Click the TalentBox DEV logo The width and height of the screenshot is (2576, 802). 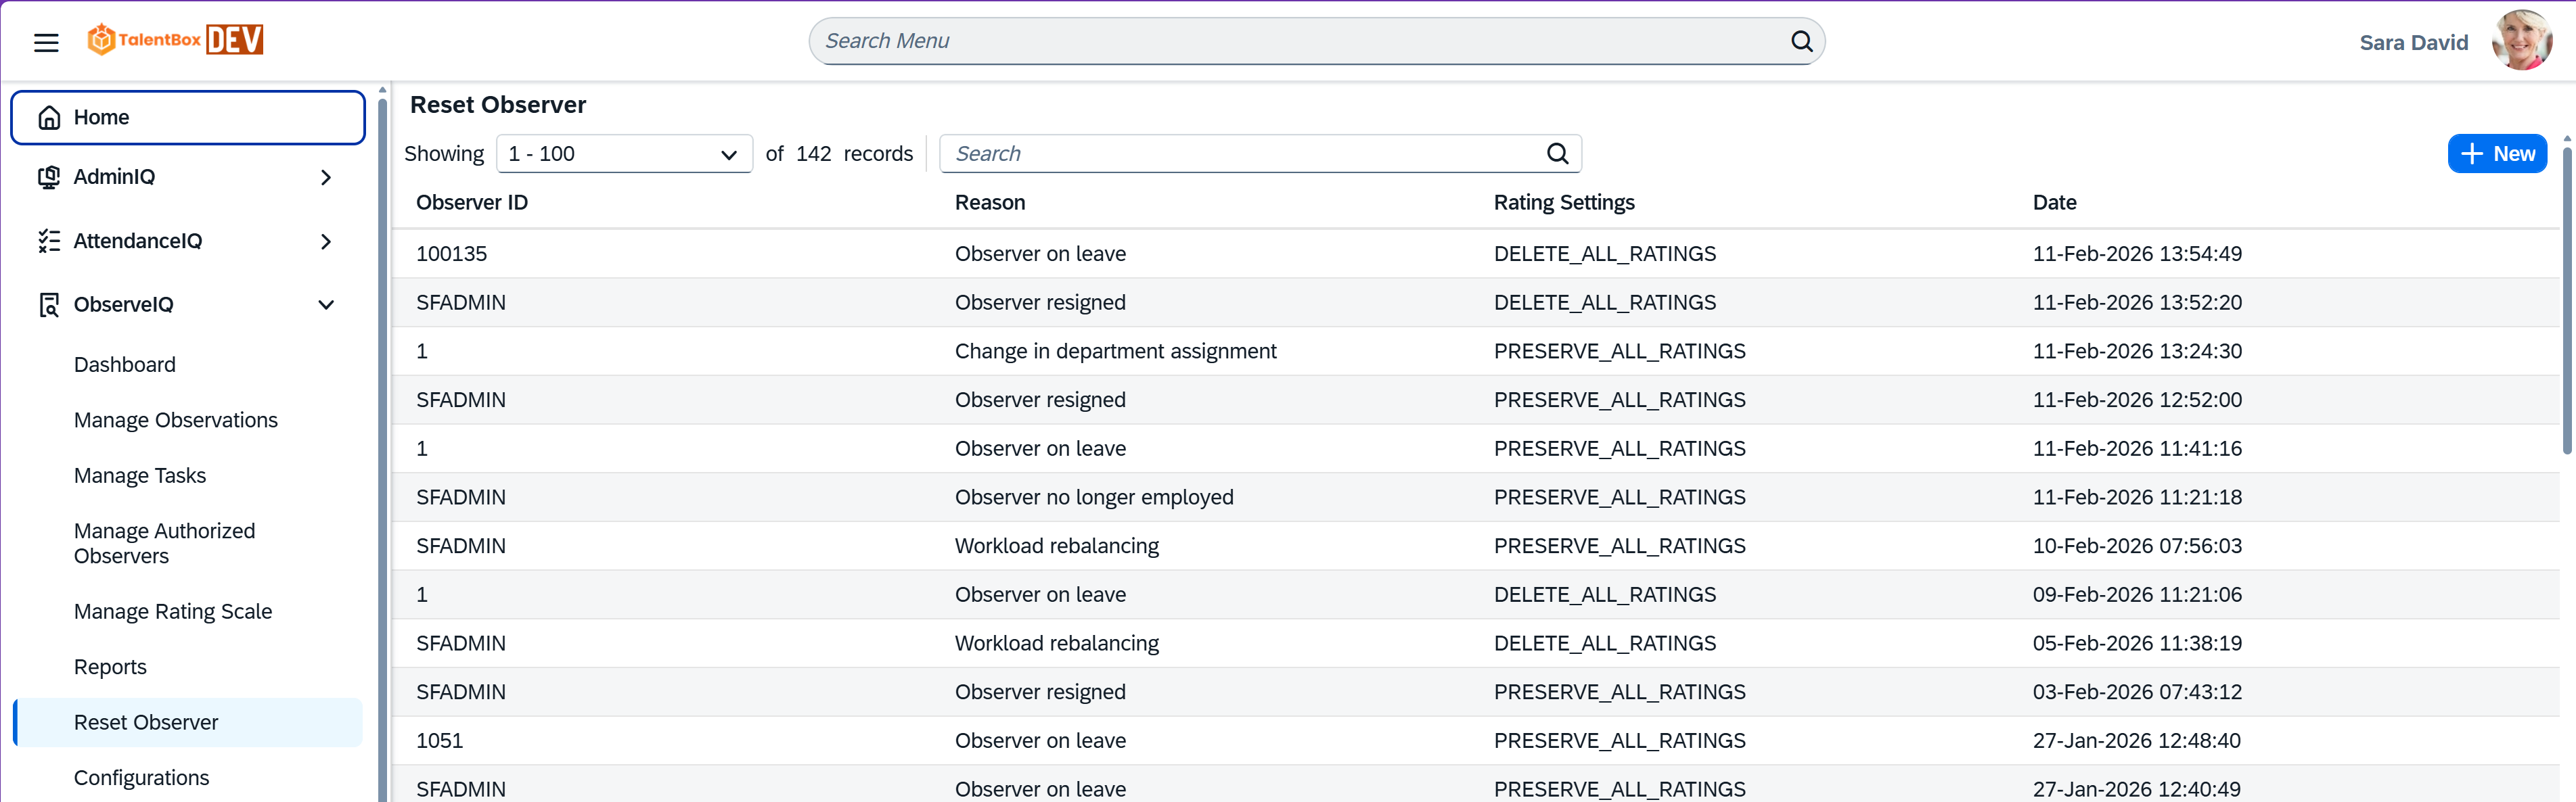click(175, 40)
